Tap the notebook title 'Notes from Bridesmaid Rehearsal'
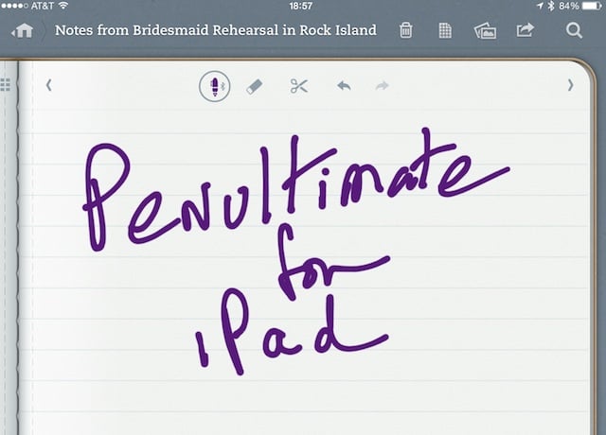606x435 pixels. click(215, 30)
